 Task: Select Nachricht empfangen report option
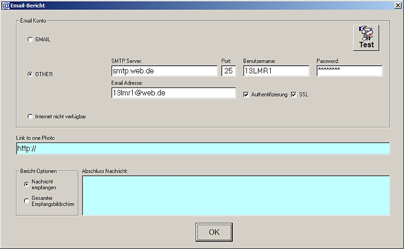pos(27,184)
